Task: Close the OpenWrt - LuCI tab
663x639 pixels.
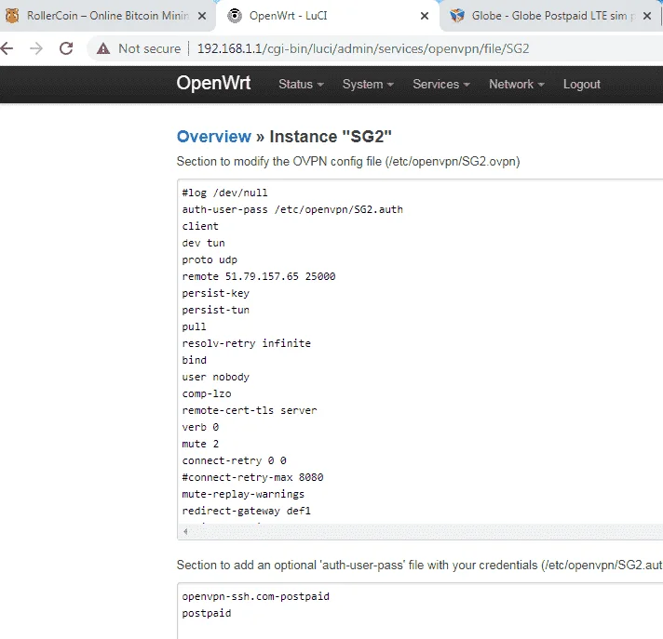Action: [x=425, y=16]
